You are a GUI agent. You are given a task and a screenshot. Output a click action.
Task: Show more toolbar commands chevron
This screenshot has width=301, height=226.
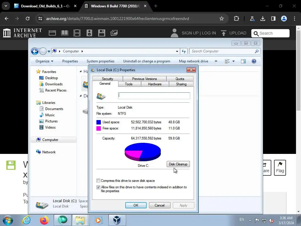tap(216, 61)
